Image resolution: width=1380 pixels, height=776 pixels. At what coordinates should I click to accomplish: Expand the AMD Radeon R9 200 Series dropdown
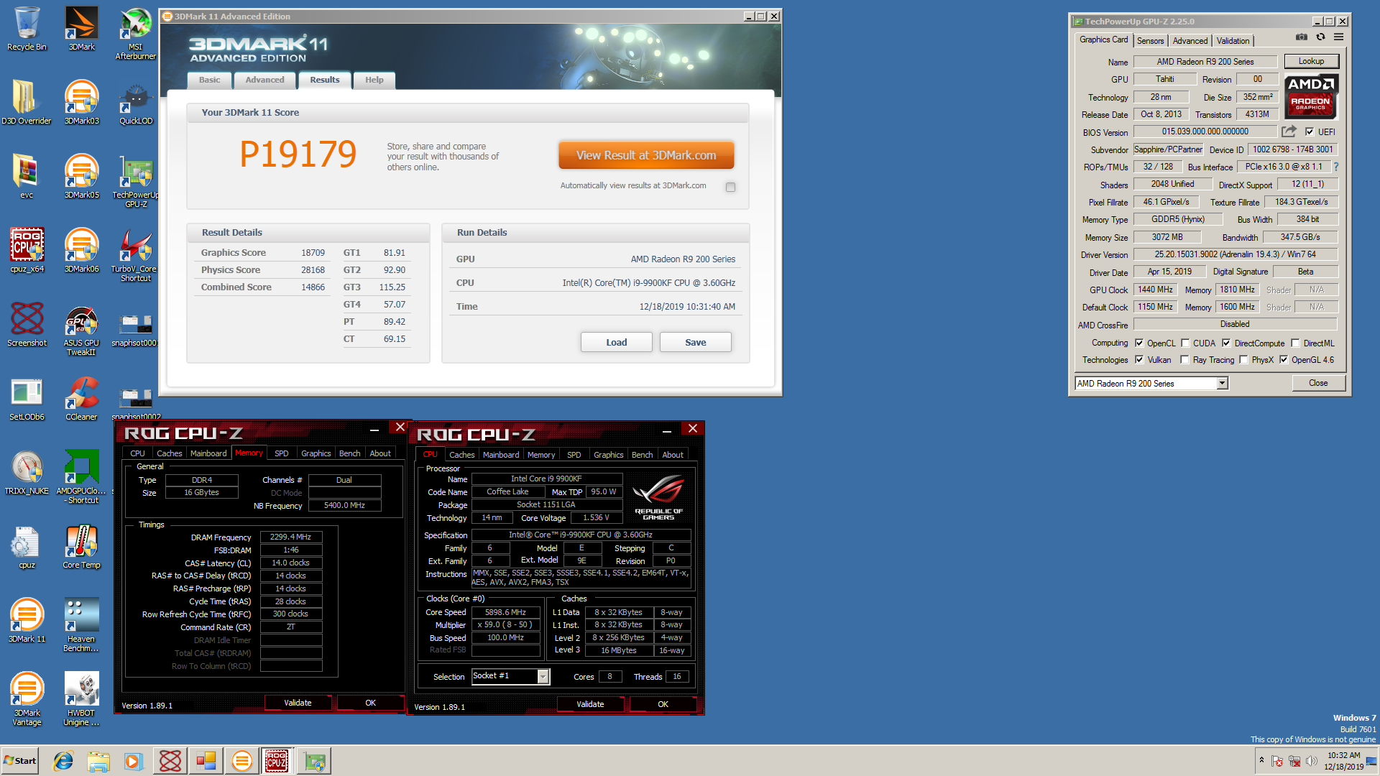pos(1222,384)
